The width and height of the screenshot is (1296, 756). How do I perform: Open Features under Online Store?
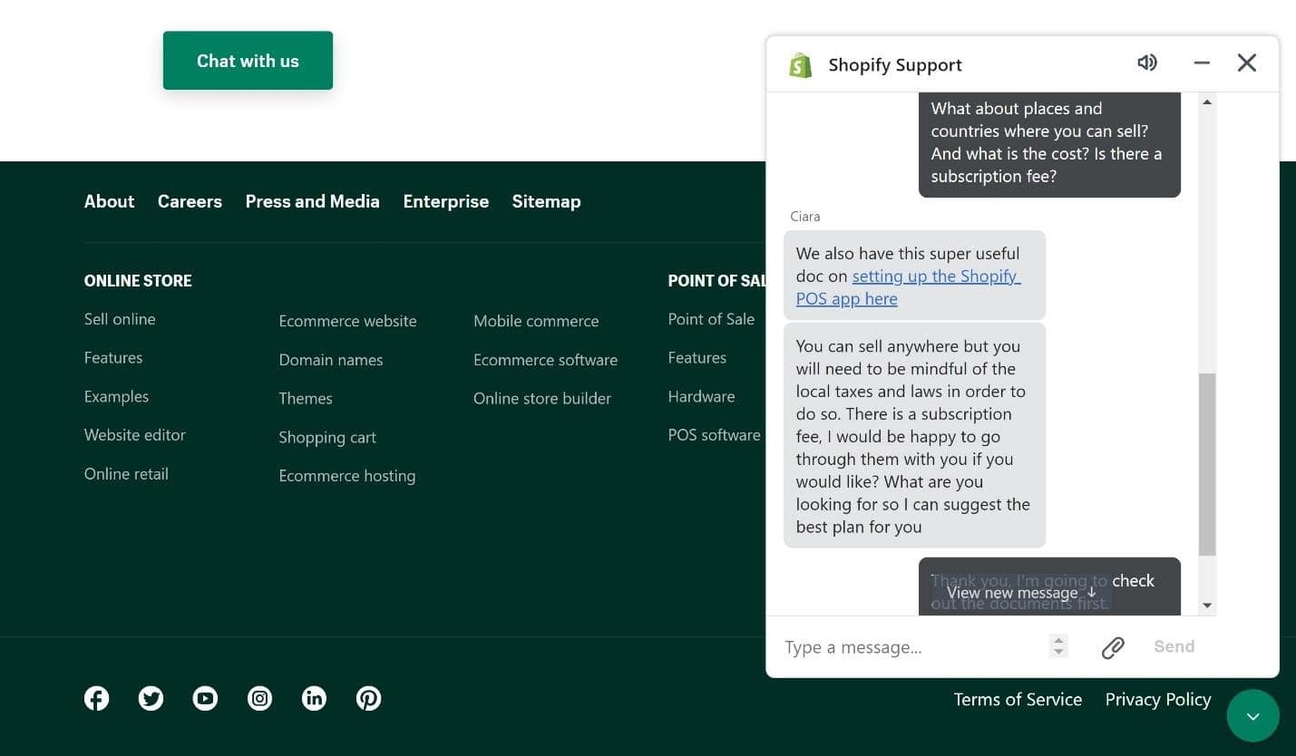click(x=113, y=357)
